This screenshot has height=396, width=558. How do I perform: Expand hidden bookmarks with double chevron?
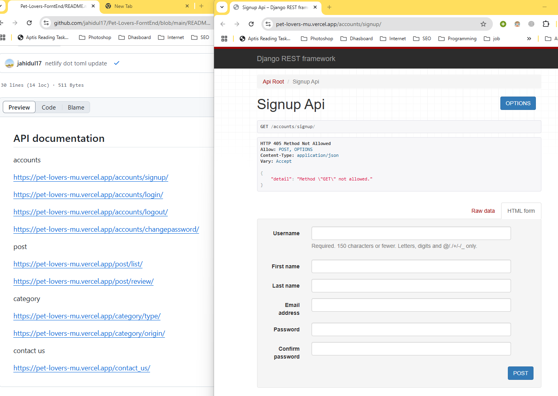(529, 39)
